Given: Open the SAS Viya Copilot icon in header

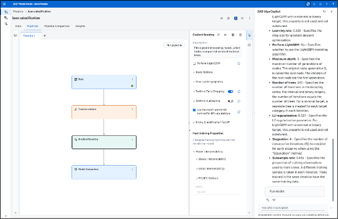Looking at the screenshot, I should tap(308, 4).
